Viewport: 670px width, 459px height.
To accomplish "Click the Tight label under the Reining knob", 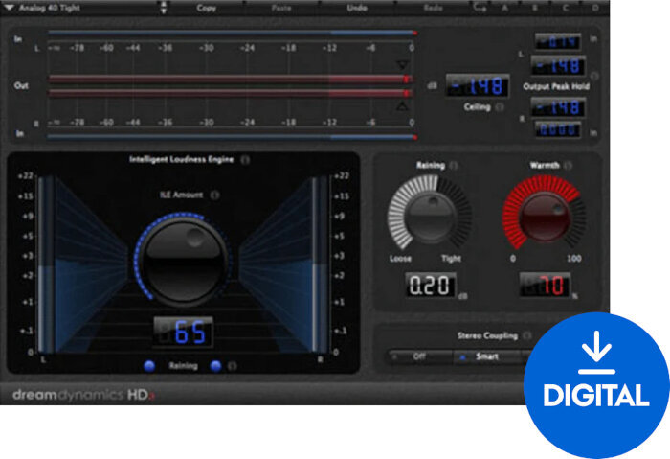I will pos(451,259).
